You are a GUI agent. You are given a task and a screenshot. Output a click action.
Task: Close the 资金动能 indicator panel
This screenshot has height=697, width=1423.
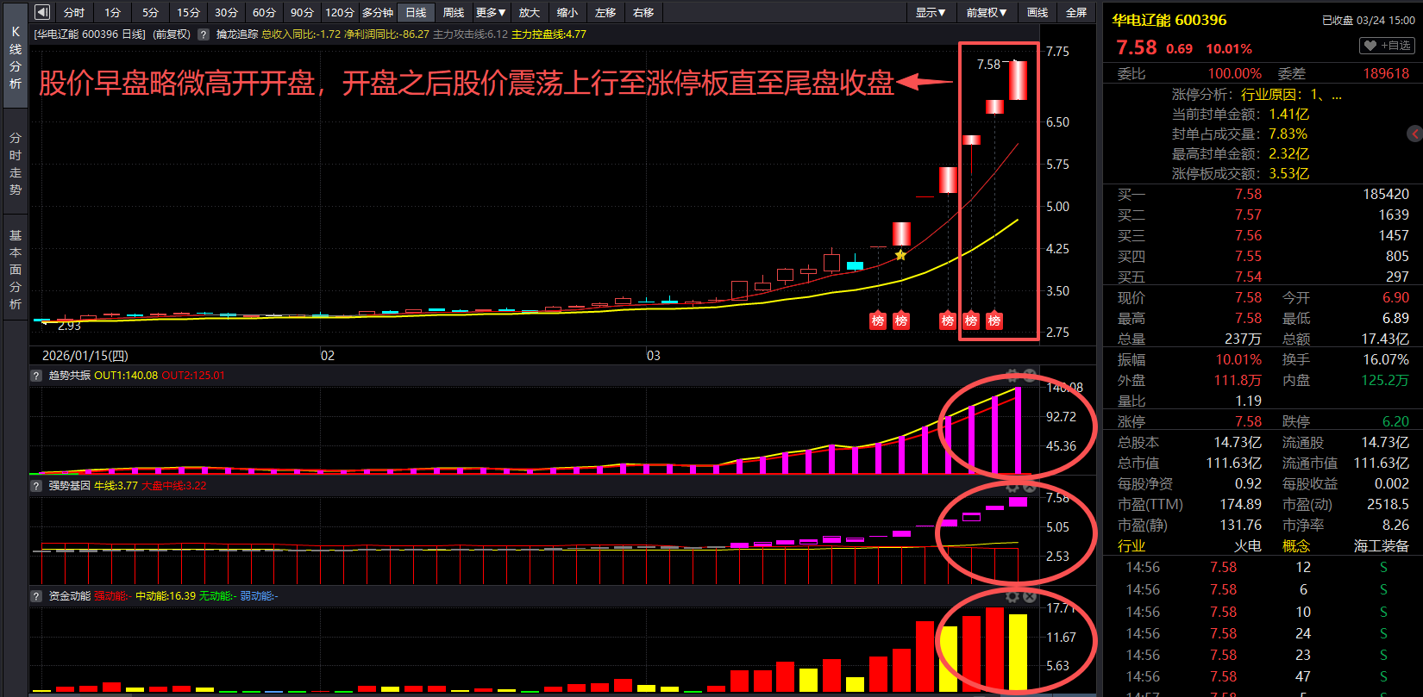(x=1029, y=596)
